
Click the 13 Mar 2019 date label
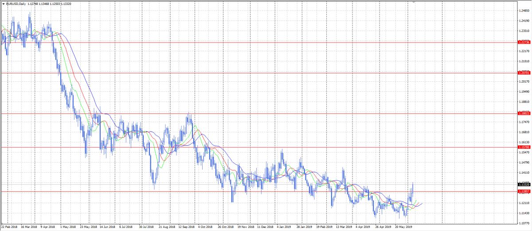pos(343,227)
